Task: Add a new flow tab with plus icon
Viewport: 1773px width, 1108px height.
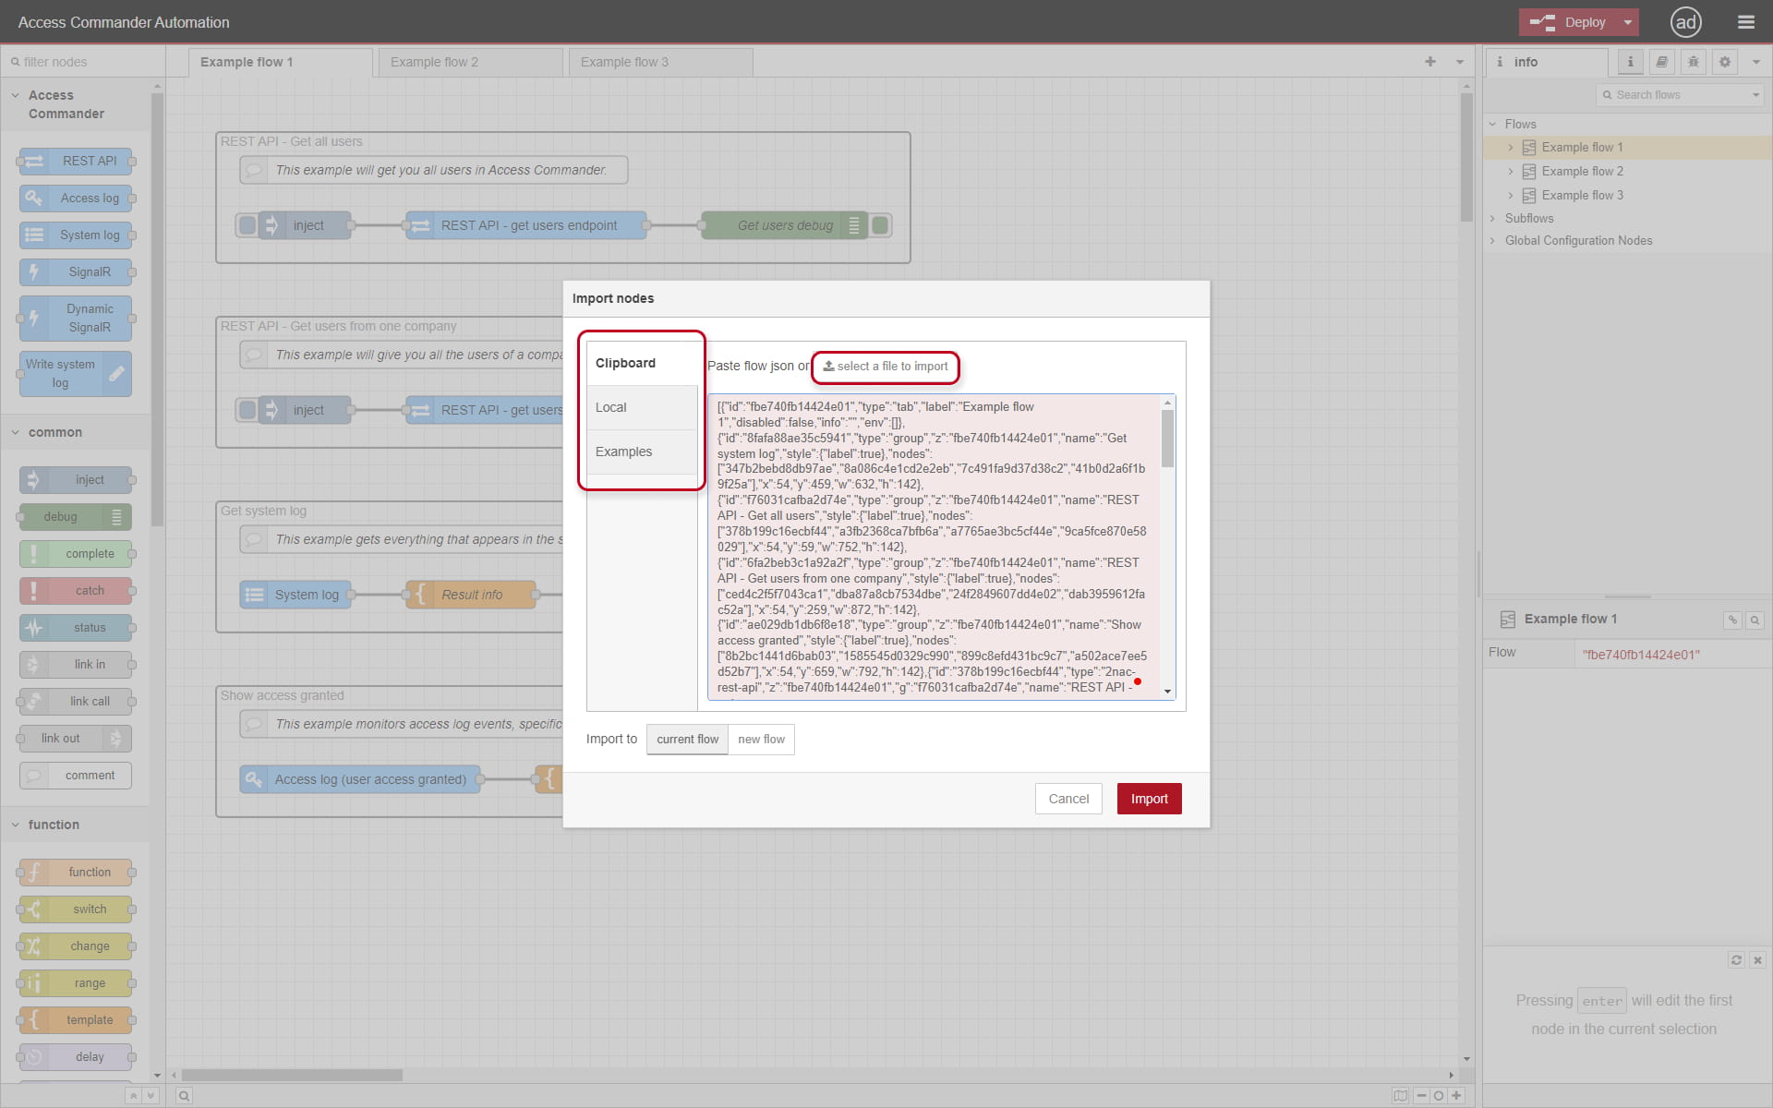Action: point(1430,62)
